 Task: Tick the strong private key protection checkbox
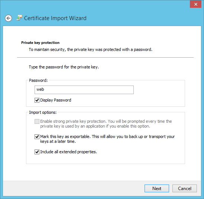pos(37,121)
